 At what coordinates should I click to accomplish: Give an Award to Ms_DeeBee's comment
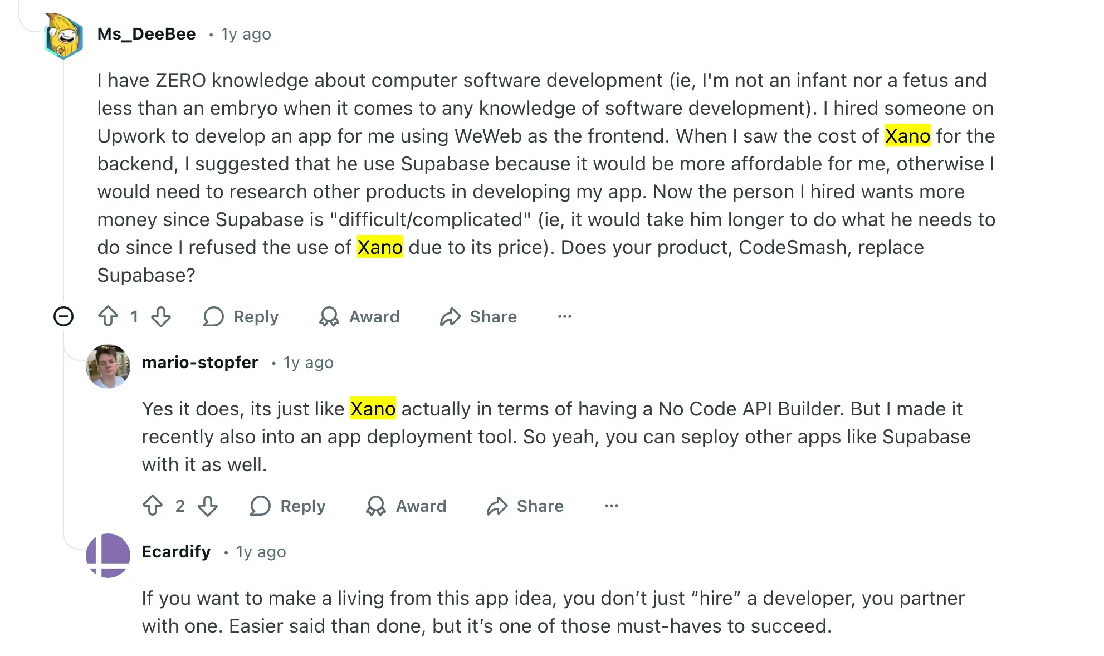click(x=359, y=316)
